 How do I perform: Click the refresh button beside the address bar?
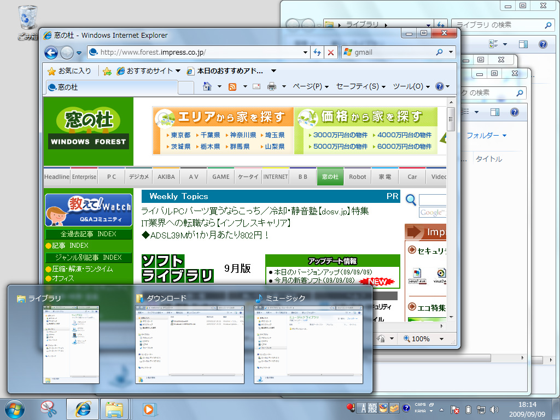[x=318, y=52]
